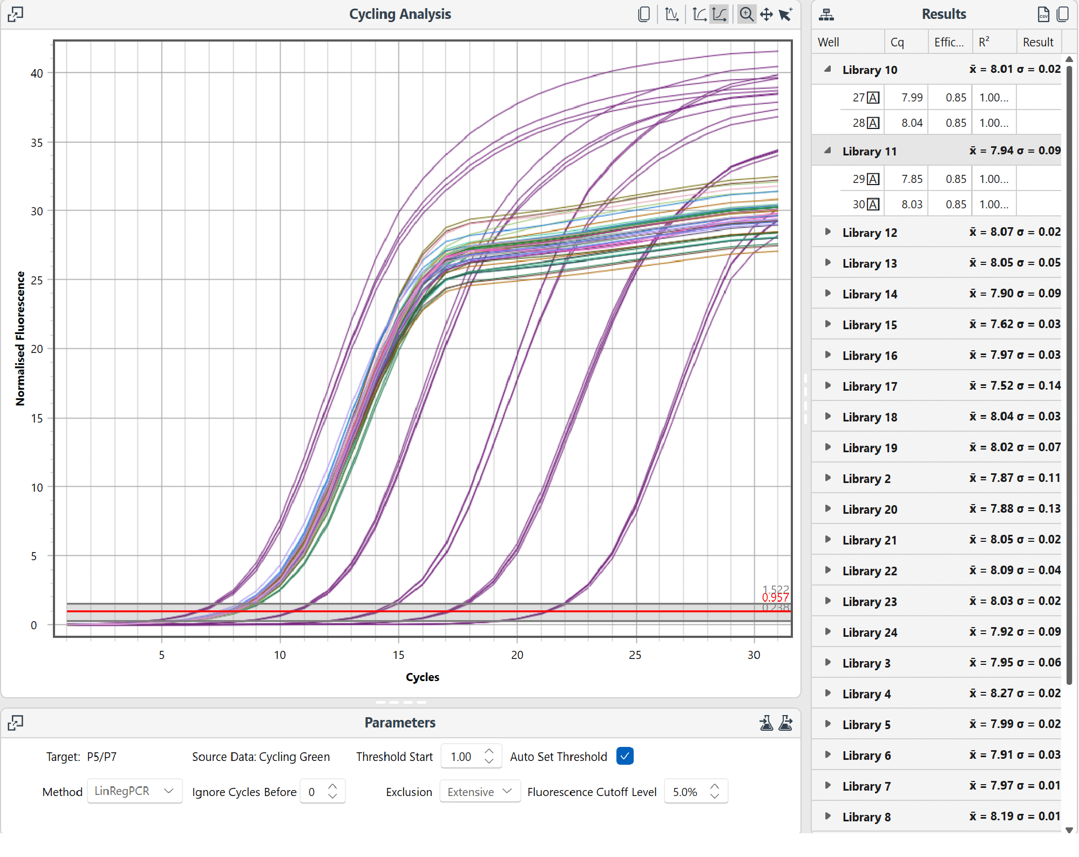
Task: Click the Well column header
Action: 829,42
